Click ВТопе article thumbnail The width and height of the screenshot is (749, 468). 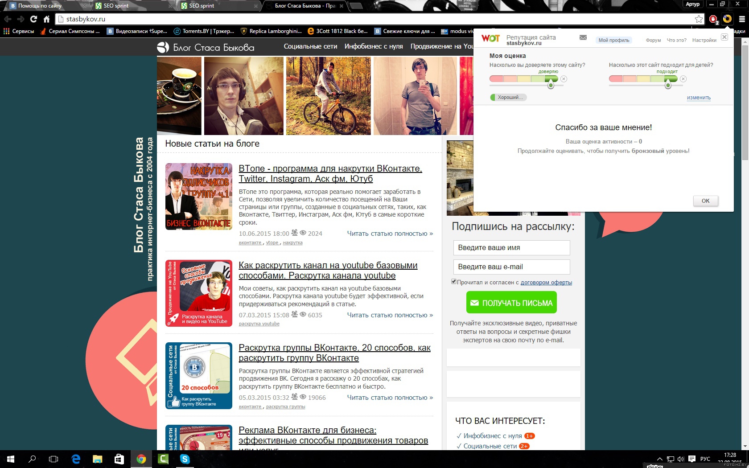coord(199,197)
